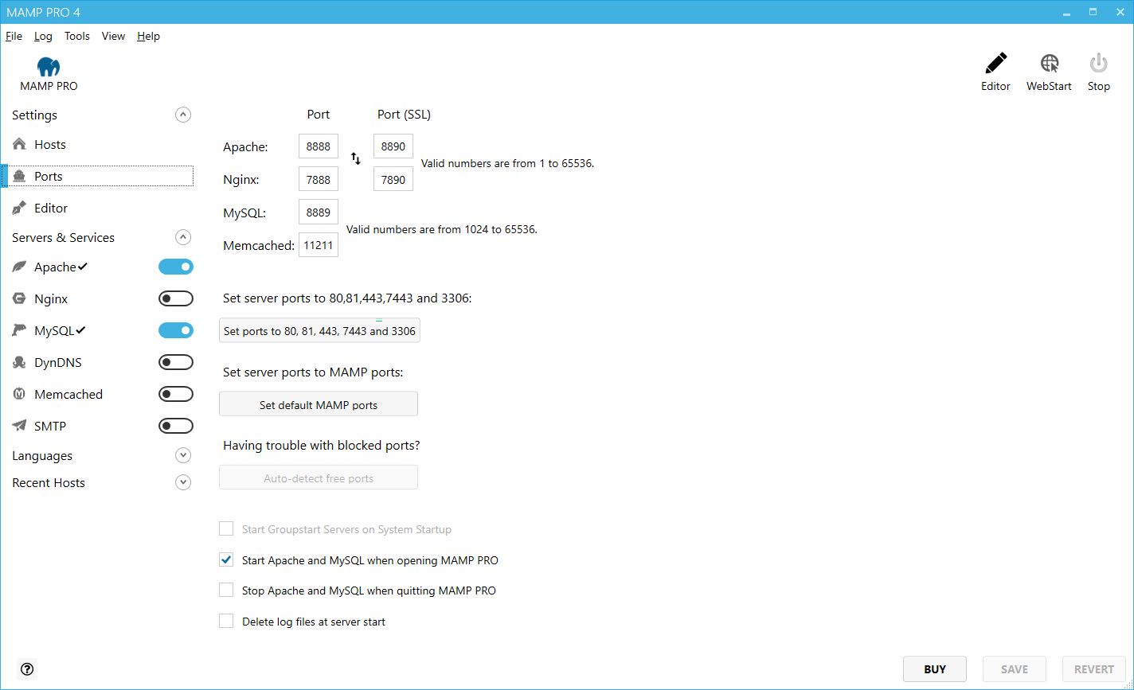Click the Nginx hexagon icon
The image size is (1134, 690).
pyautogui.click(x=20, y=298)
